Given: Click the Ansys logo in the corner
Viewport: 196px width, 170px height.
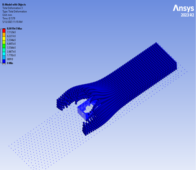Looking at the screenshot, I should pos(183,9).
